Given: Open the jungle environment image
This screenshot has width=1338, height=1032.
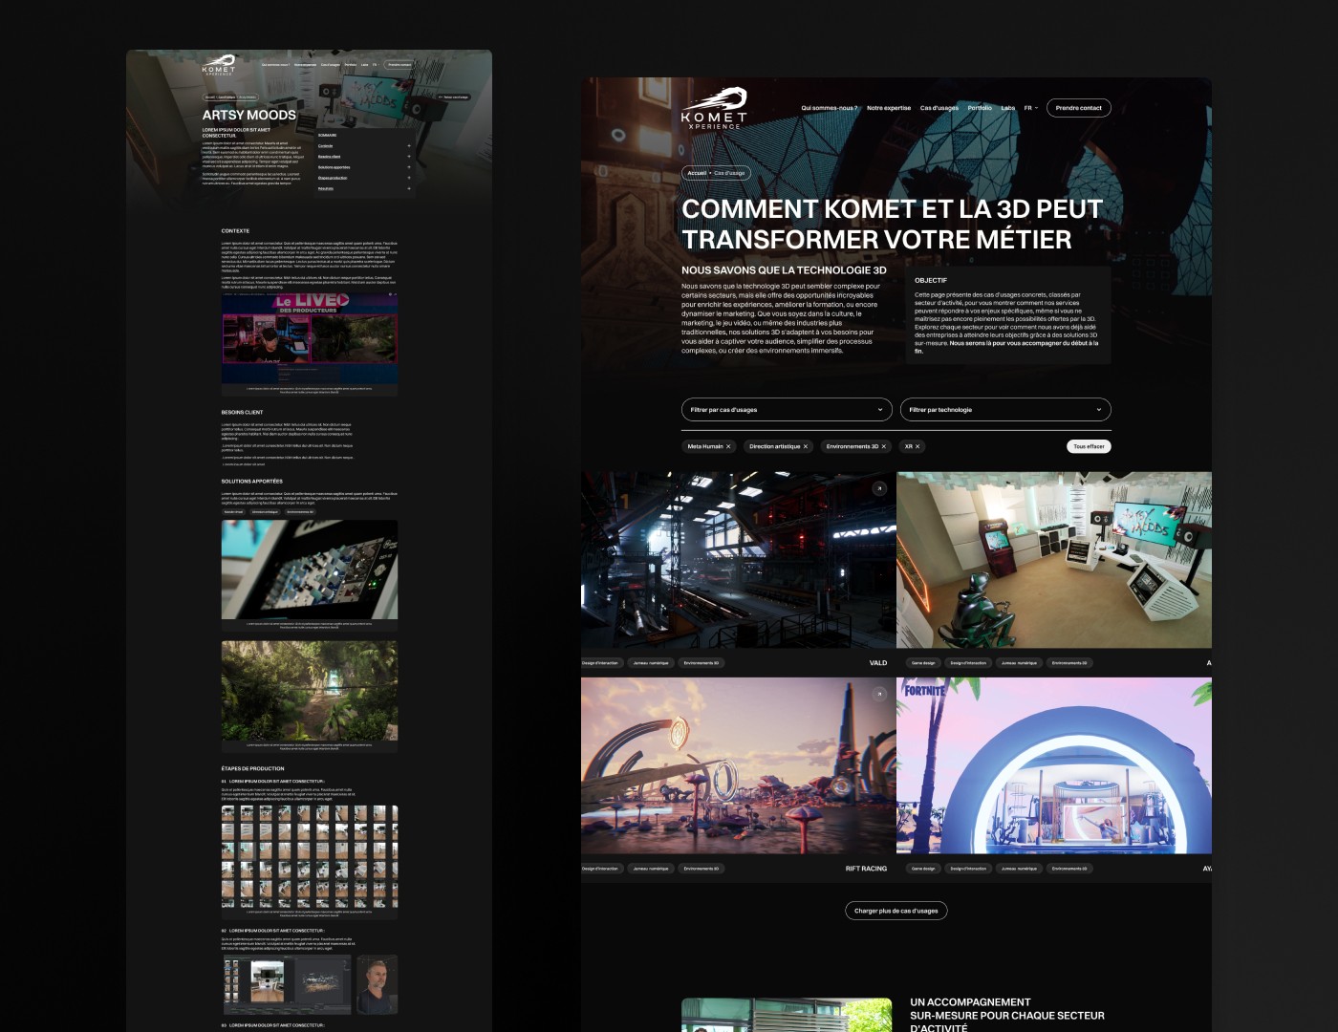Looking at the screenshot, I should pyautogui.click(x=310, y=690).
